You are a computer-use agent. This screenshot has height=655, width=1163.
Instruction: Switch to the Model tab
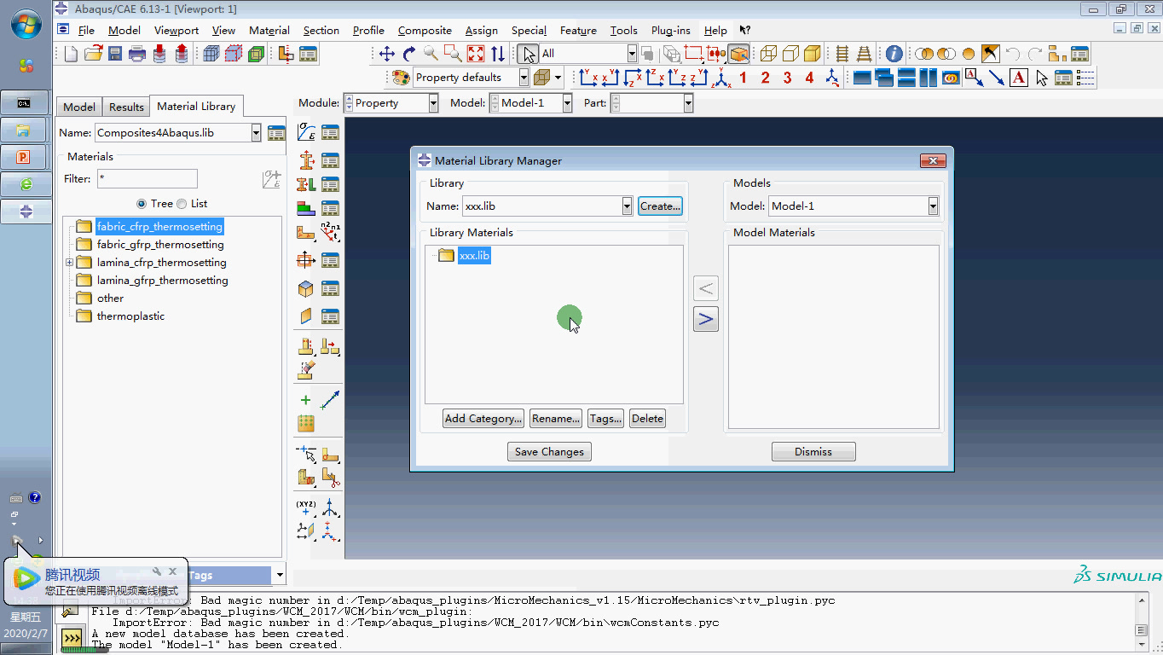click(x=79, y=107)
